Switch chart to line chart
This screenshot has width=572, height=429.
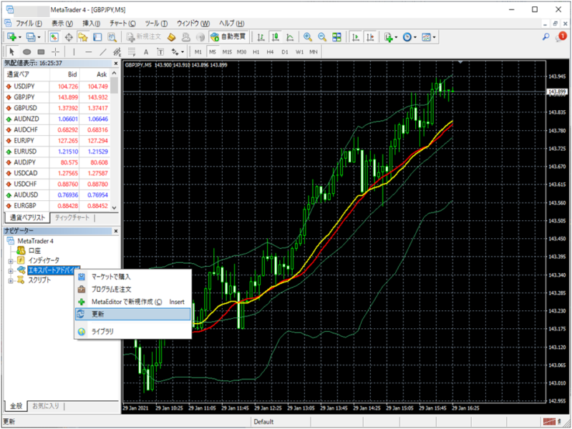[290, 37]
